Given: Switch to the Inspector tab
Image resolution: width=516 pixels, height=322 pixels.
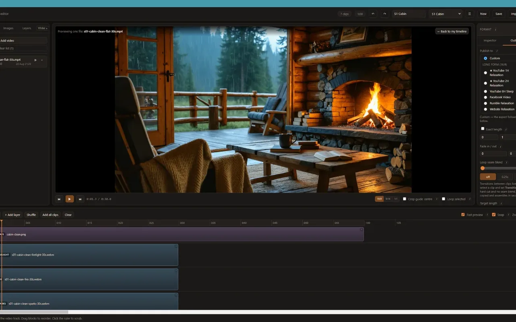Looking at the screenshot, I should (490, 40).
